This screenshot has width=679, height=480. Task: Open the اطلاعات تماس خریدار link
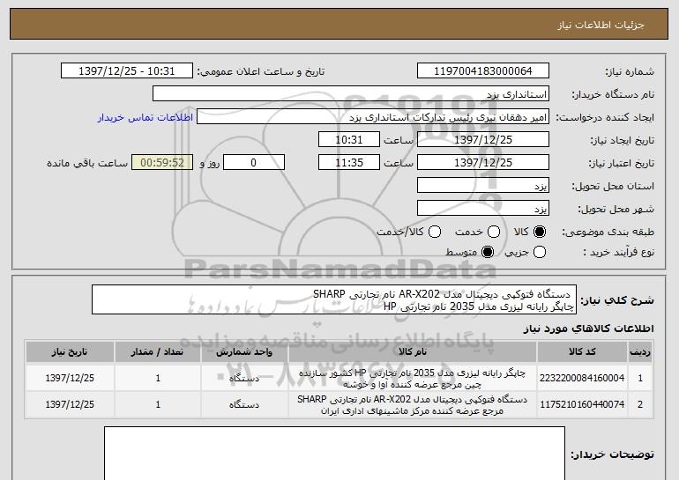145,117
